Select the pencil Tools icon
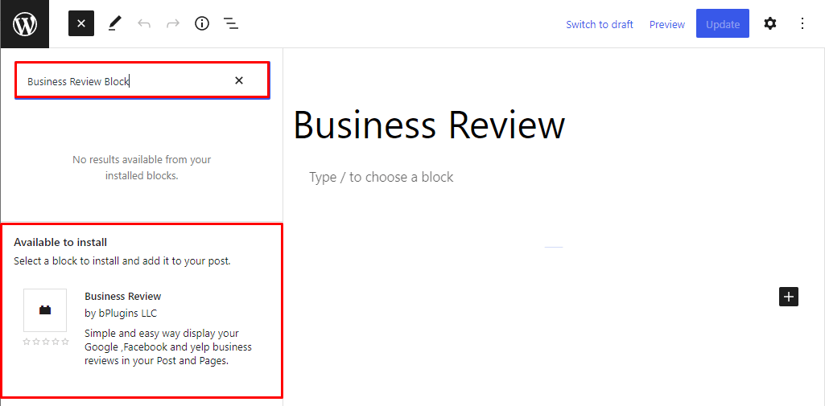Viewport: 825px width, 406px height. 115,23
